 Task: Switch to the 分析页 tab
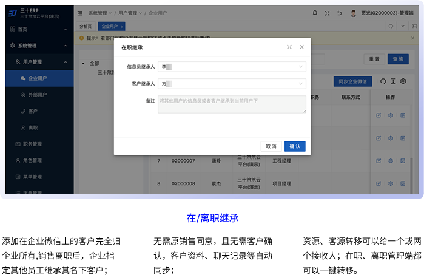click(86, 27)
